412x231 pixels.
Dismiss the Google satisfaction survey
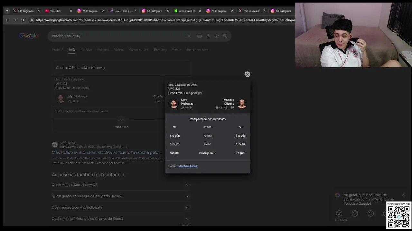point(403,195)
